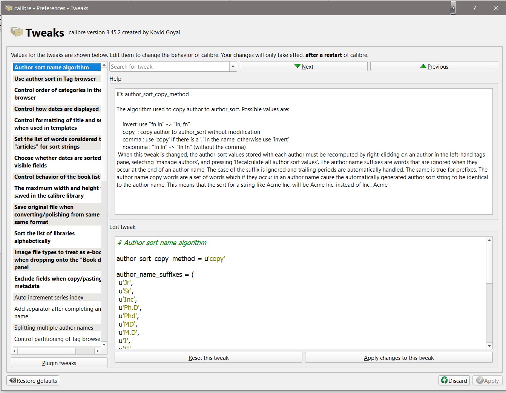Select Add separator after completing author name
Viewport: 506px width, 393px height.
57,312
